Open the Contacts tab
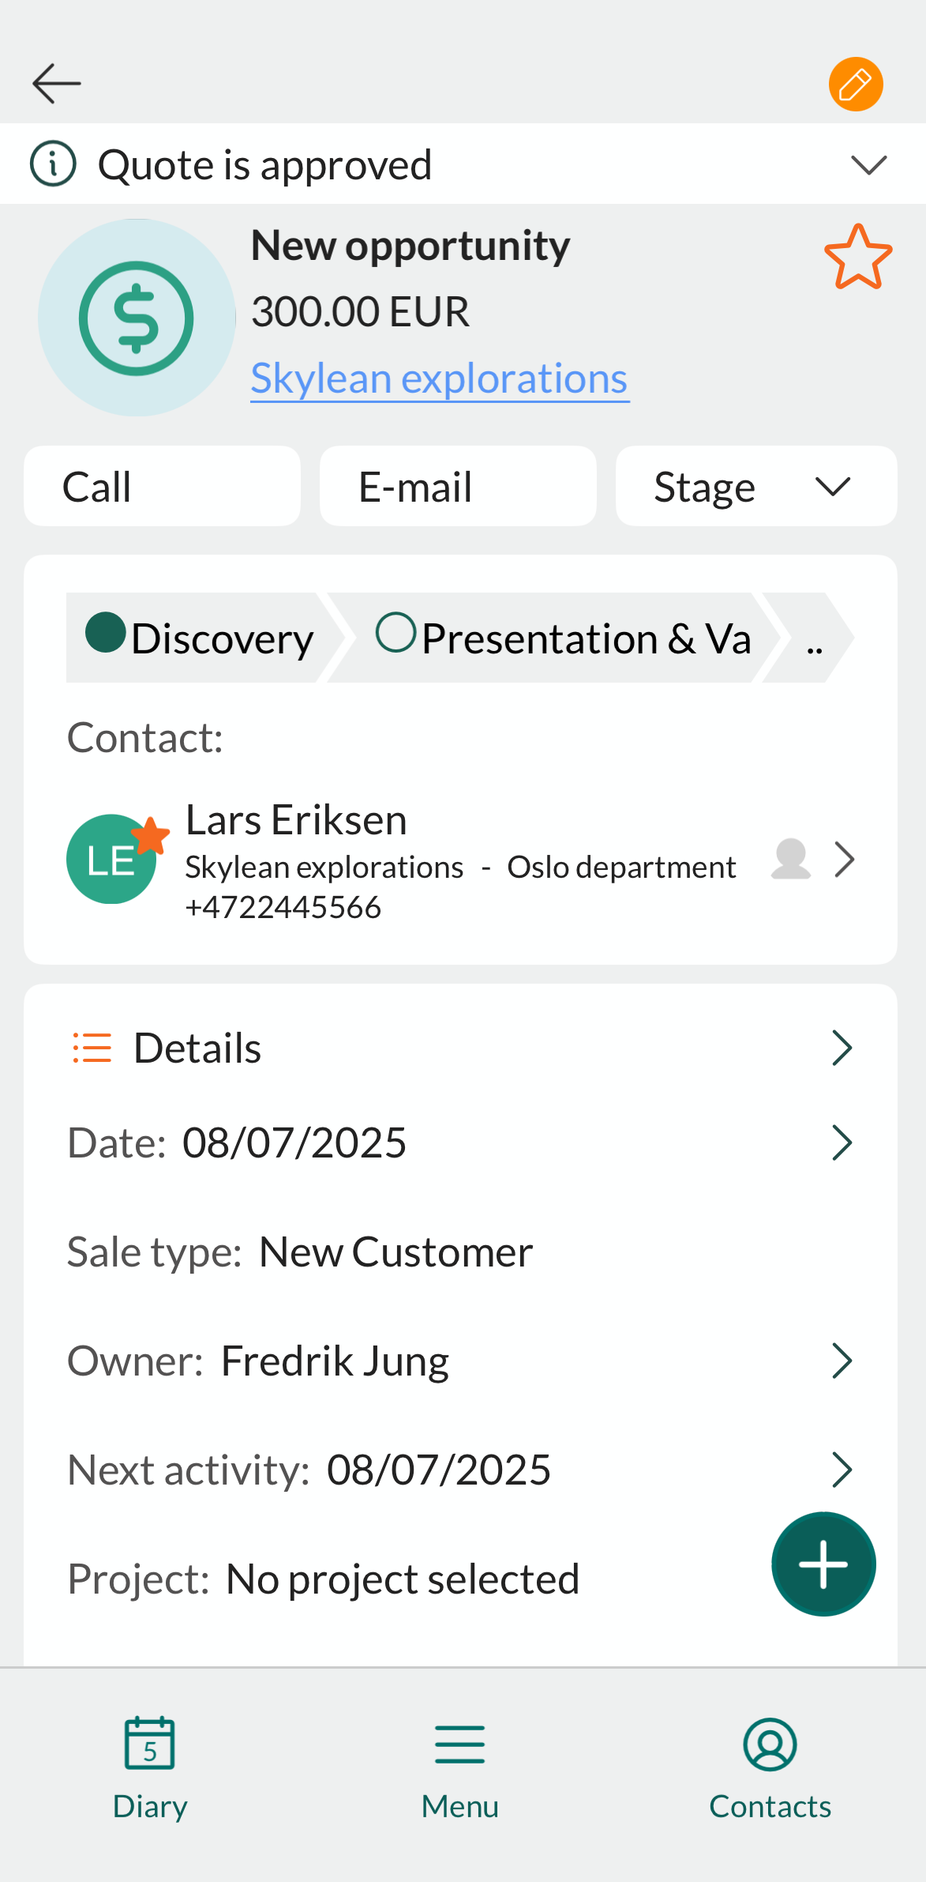The image size is (926, 1882). [x=770, y=1768]
